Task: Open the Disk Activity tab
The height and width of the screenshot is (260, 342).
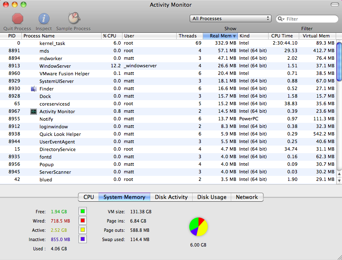Action: tap(171, 197)
